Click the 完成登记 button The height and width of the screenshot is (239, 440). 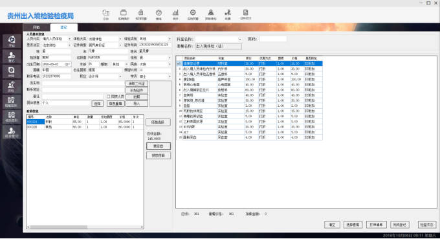[400, 225]
